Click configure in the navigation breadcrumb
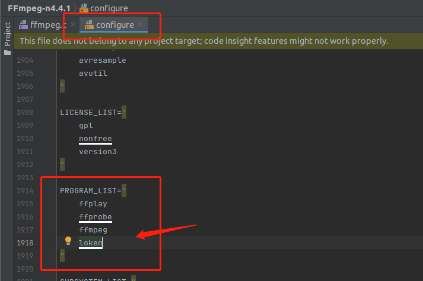The height and width of the screenshot is (281, 423). tap(109, 8)
